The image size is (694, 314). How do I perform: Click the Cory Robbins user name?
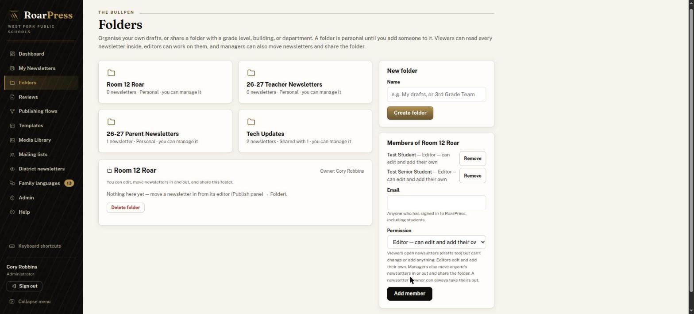pyautogui.click(x=22, y=267)
